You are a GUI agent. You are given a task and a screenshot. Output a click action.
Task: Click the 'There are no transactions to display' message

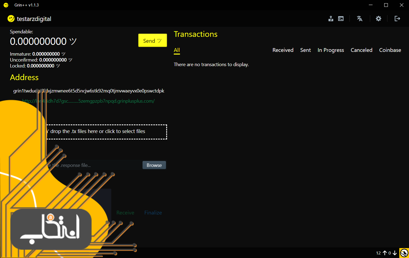211,64
